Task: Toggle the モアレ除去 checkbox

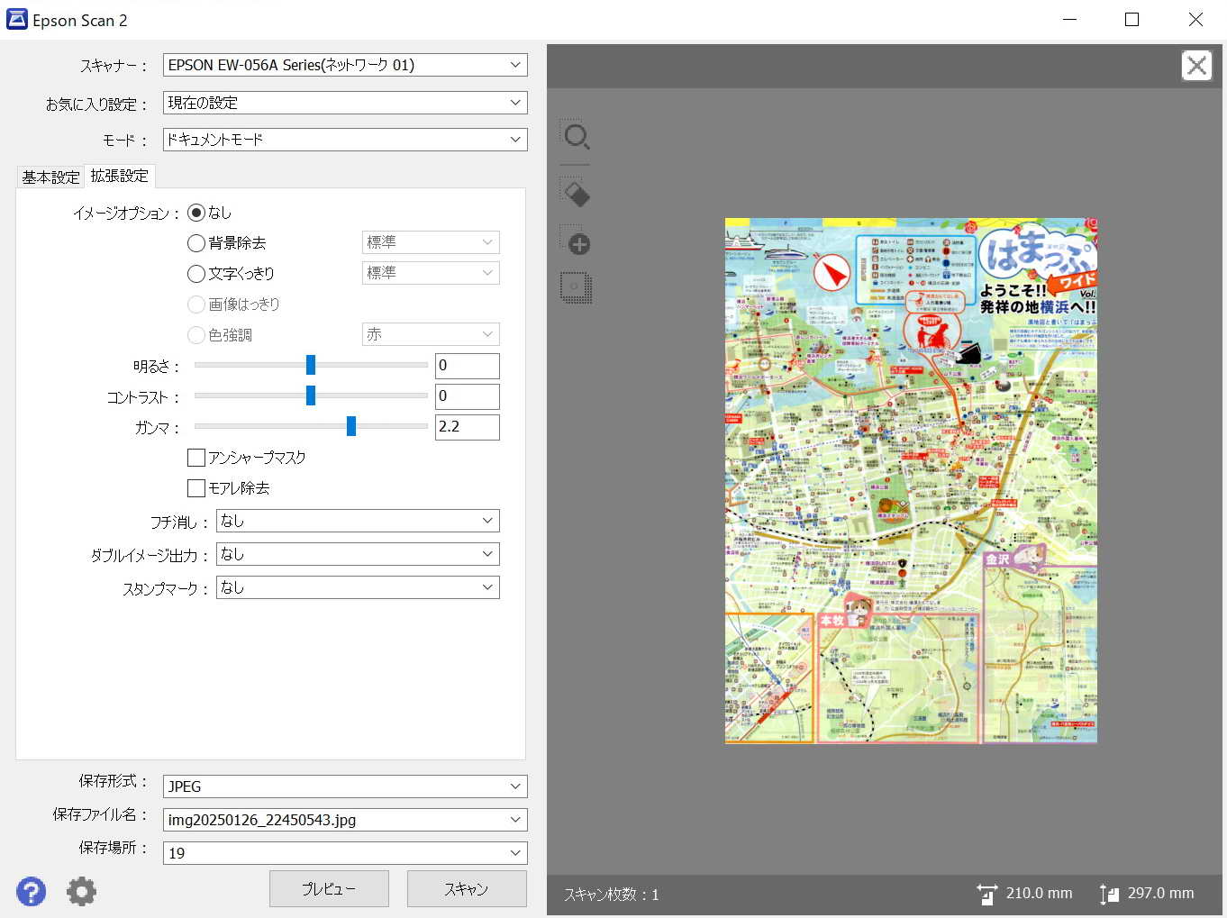Action: pyautogui.click(x=196, y=488)
